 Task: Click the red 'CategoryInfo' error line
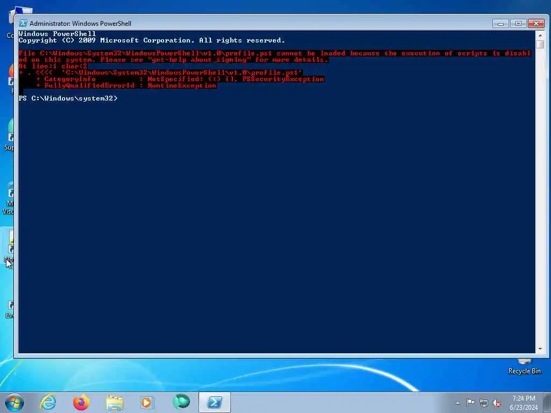click(180, 79)
